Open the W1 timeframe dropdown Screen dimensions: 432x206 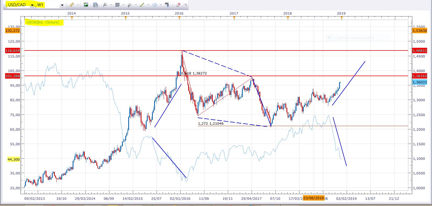point(62,5)
